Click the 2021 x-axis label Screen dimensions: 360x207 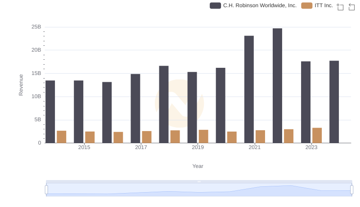pyautogui.click(x=255, y=147)
